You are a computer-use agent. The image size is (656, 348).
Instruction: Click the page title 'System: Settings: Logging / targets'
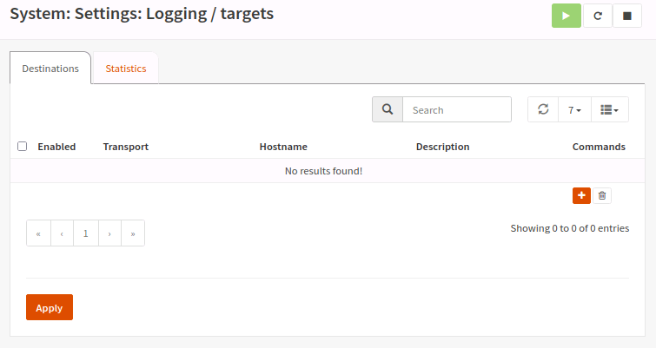click(x=142, y=14)
